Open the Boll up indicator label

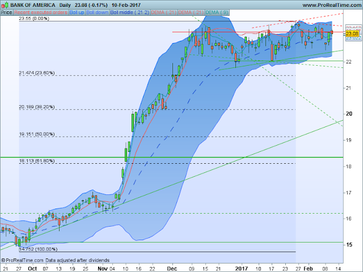[x=77, y=12]
